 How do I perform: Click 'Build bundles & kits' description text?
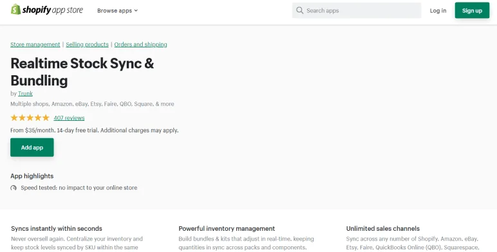[247, 243]
